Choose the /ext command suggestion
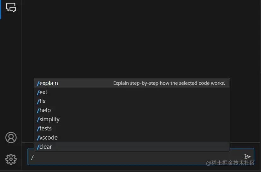261x172 pixels. point(44,92)
